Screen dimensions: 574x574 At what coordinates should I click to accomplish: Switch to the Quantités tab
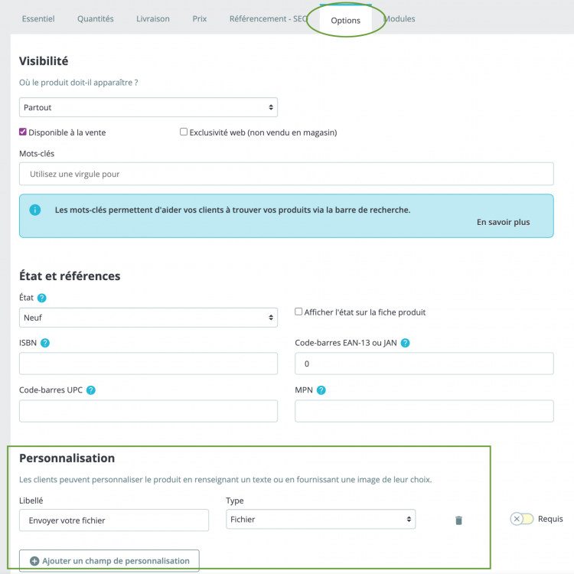(95, 19)
